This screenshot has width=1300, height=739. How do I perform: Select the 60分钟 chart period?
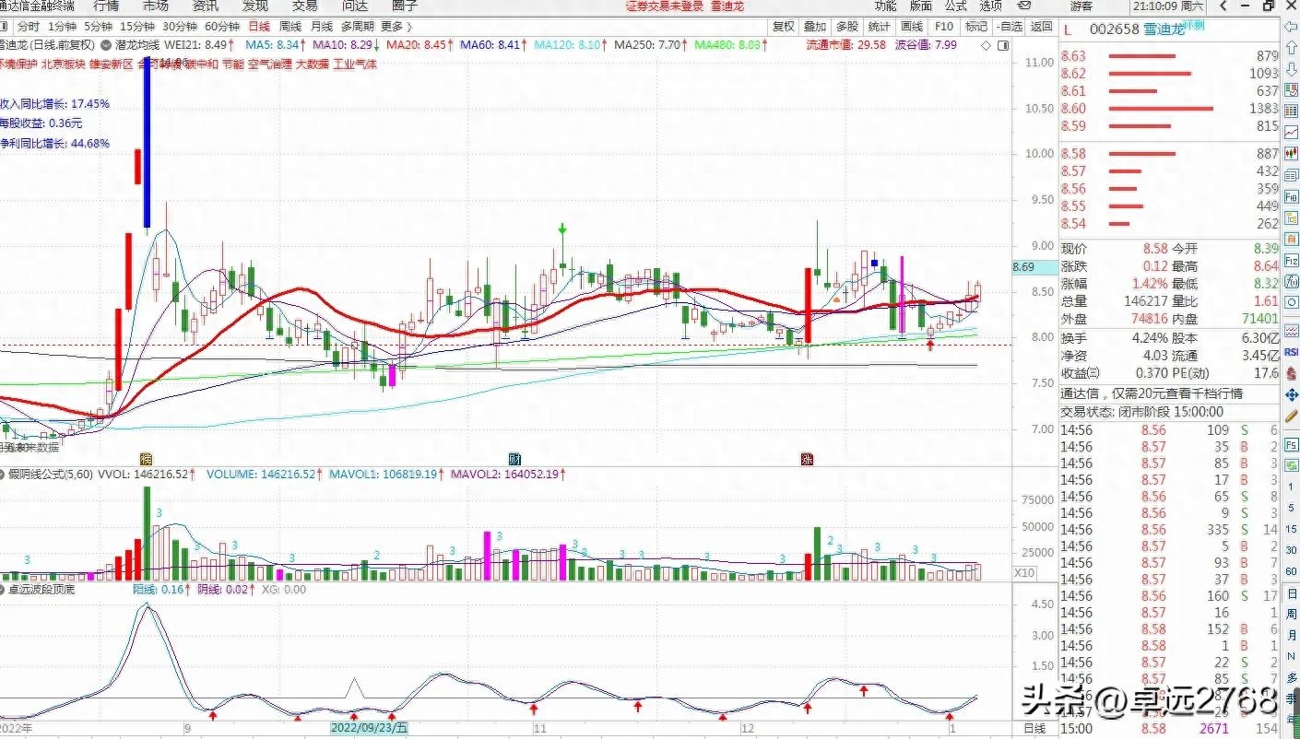(x=221, y=27)
